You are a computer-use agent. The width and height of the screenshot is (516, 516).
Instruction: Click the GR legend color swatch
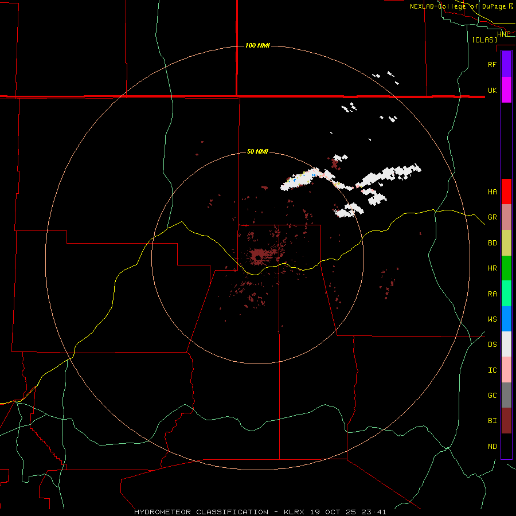tap(506, 217)
